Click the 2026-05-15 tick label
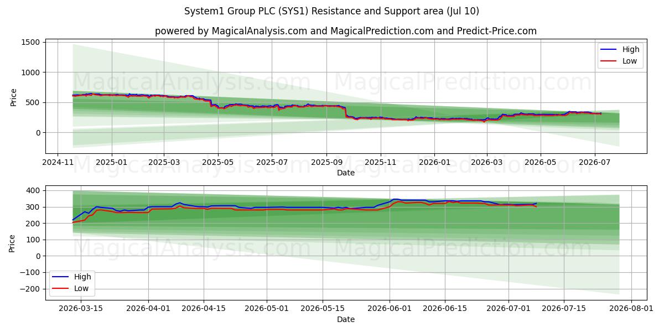664x332 pixels. click(322, 309)
